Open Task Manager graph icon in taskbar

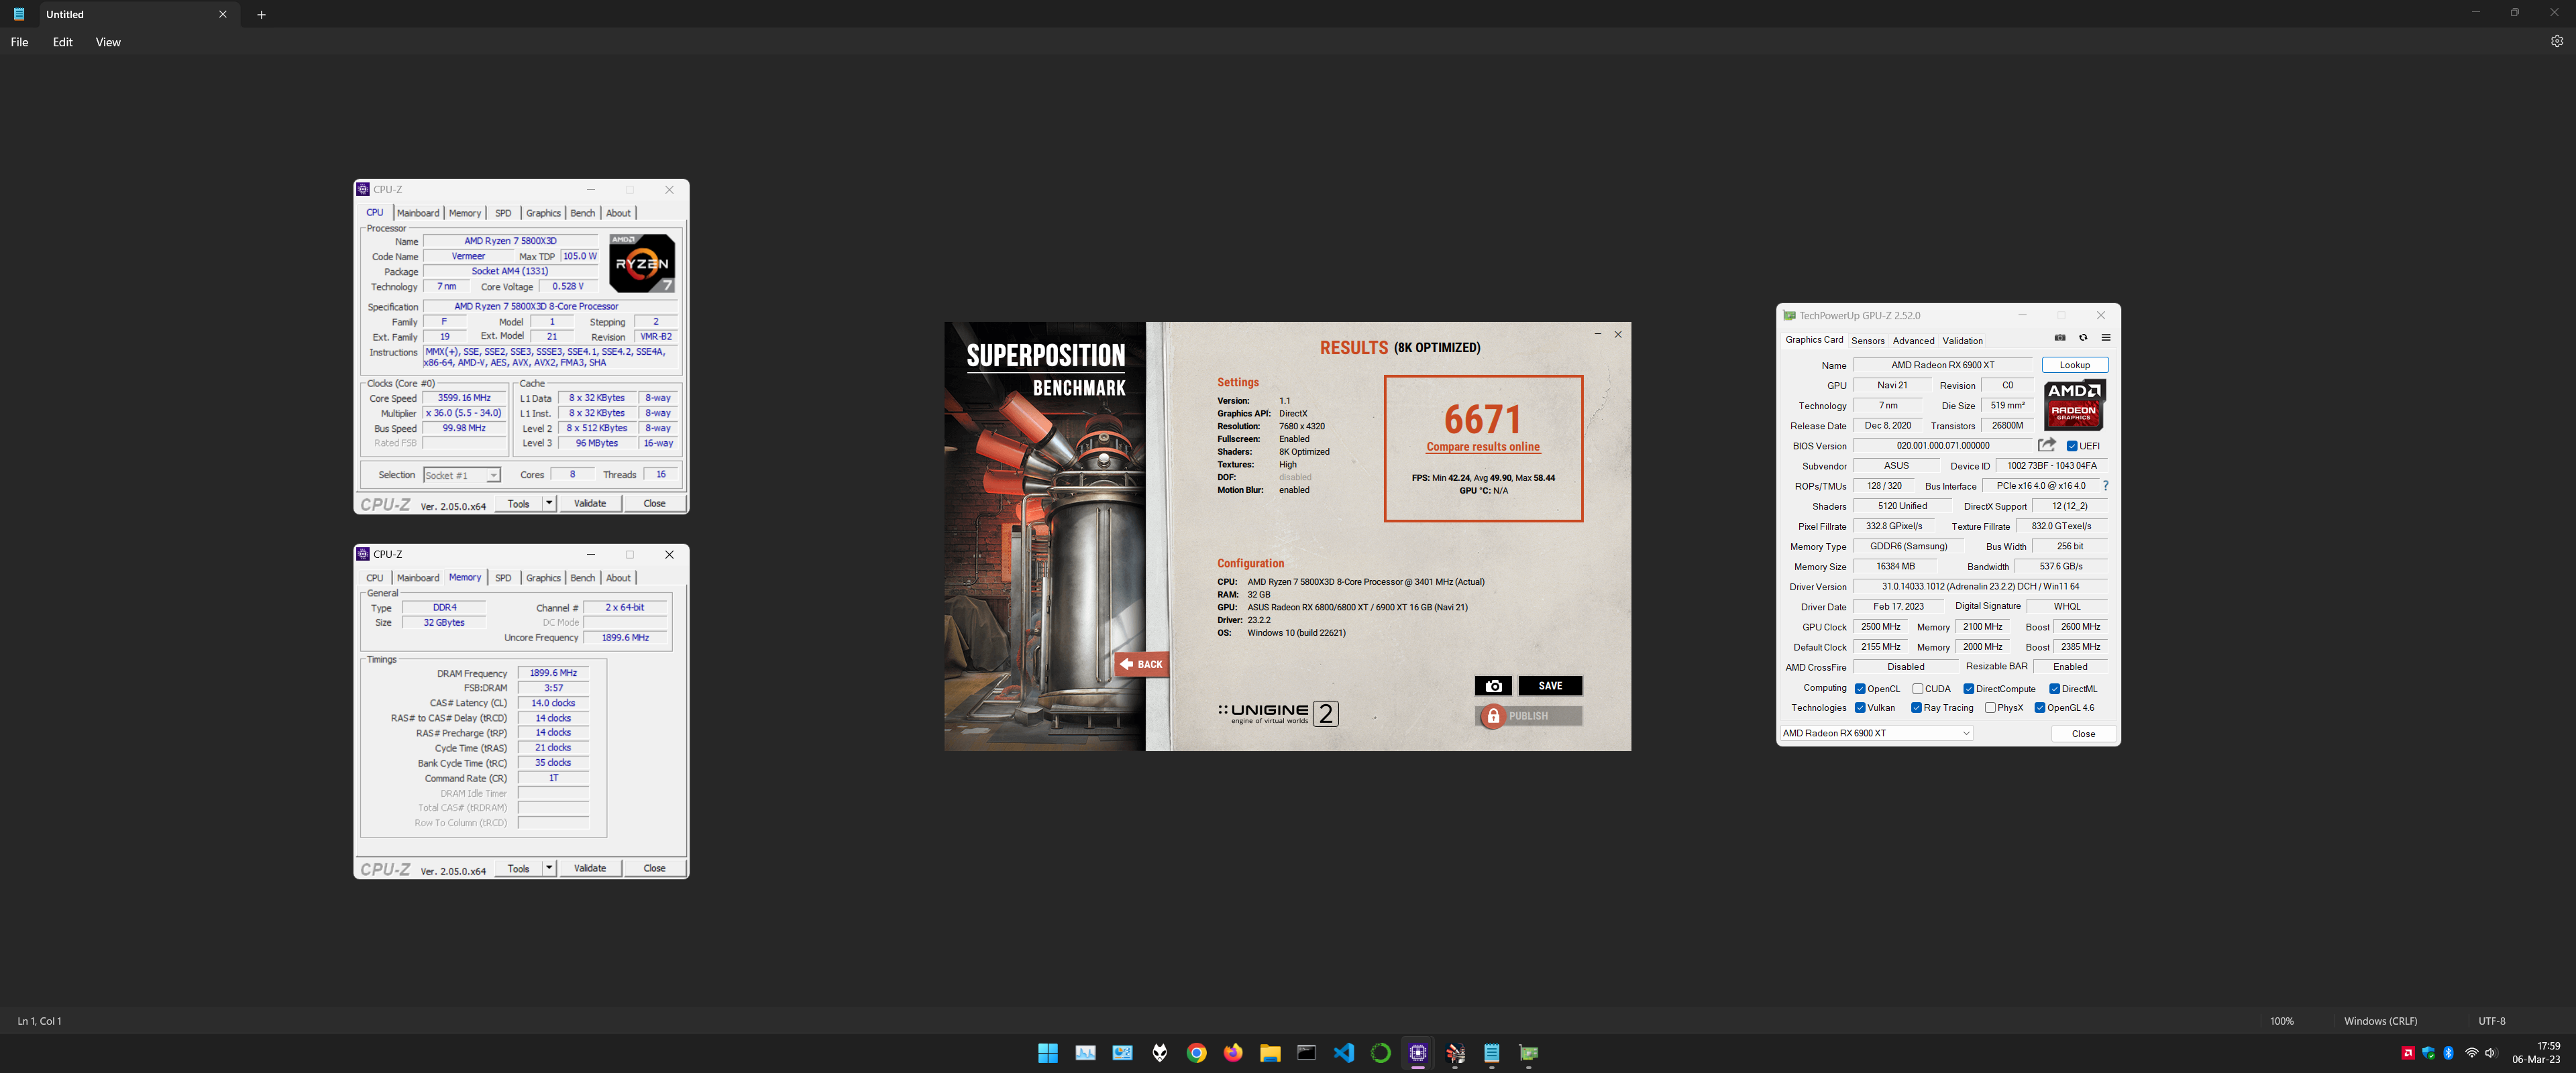pyautogui.click(x=1085, y=1052)
